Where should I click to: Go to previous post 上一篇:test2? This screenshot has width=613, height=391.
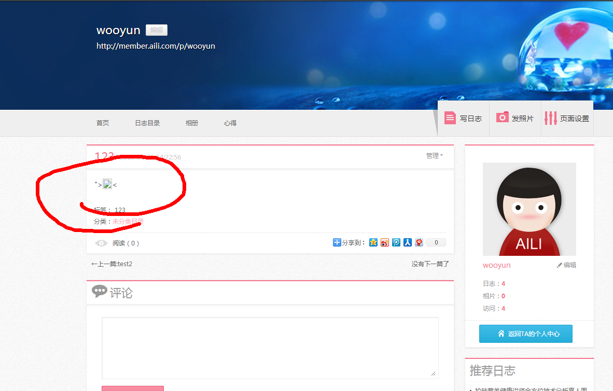point(112,264)
